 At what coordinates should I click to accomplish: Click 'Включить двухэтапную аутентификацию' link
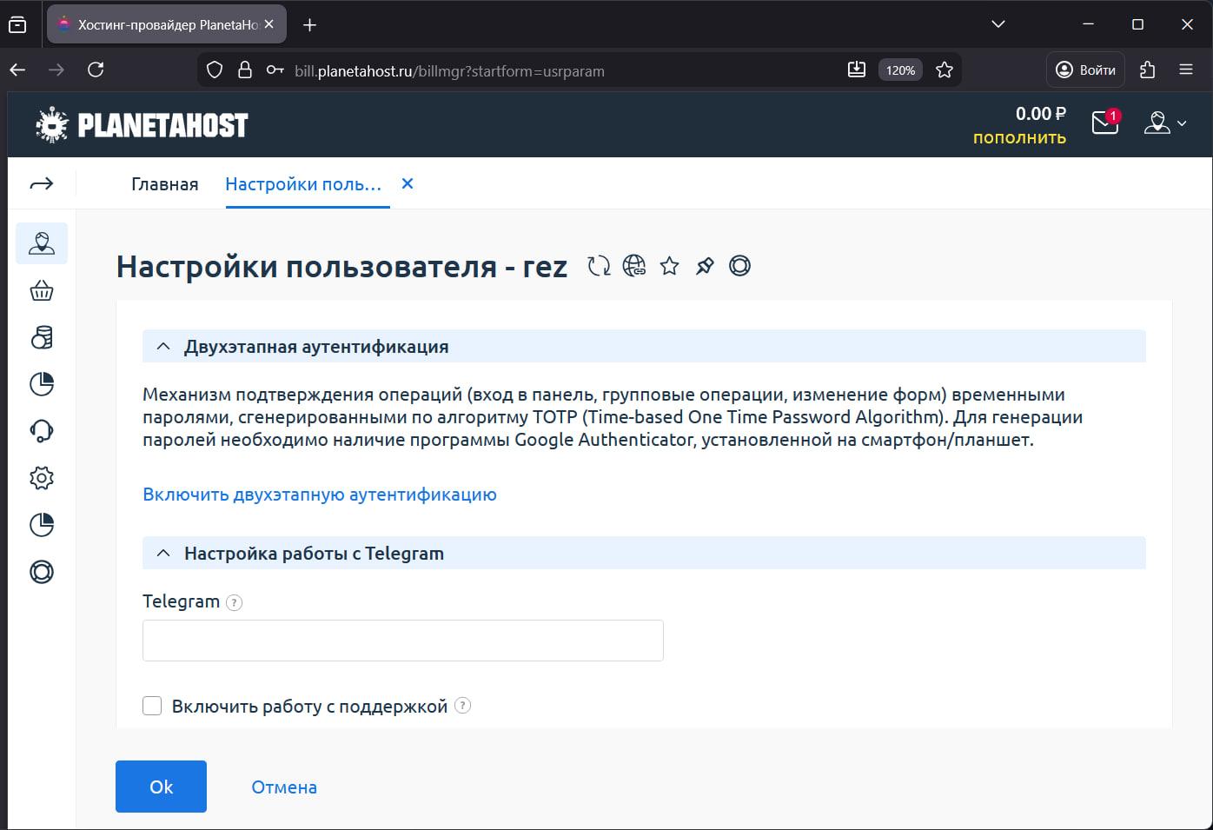[319, 494]
